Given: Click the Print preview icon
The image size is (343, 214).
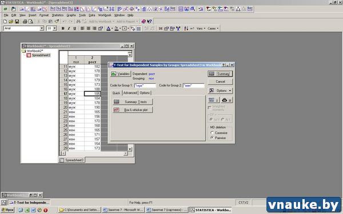Looking at the screenshot, I should pos(31,22).
